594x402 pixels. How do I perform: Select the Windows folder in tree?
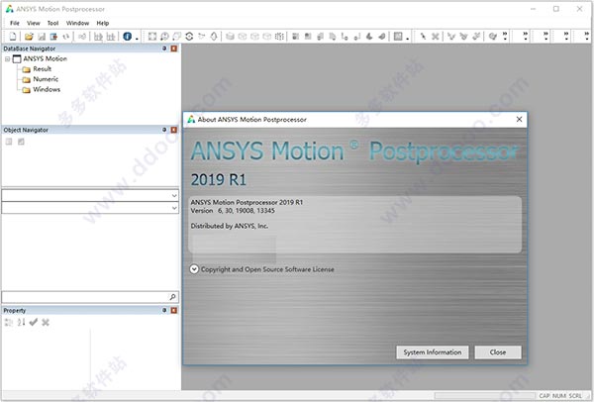coord(47,89)
